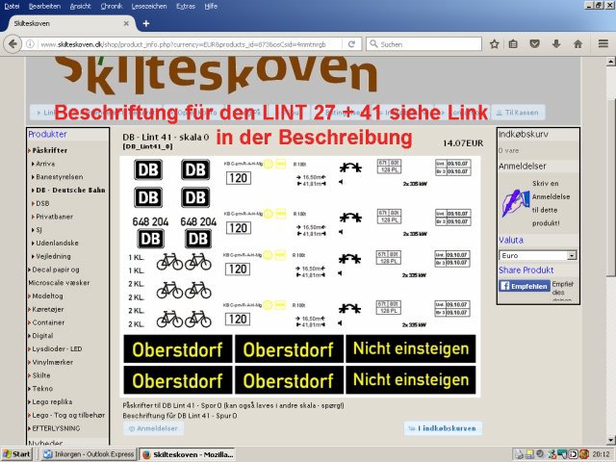The image size is (616, 462).
Task: Expand the Påskrifter category
Action: click(x=49, y=150)
